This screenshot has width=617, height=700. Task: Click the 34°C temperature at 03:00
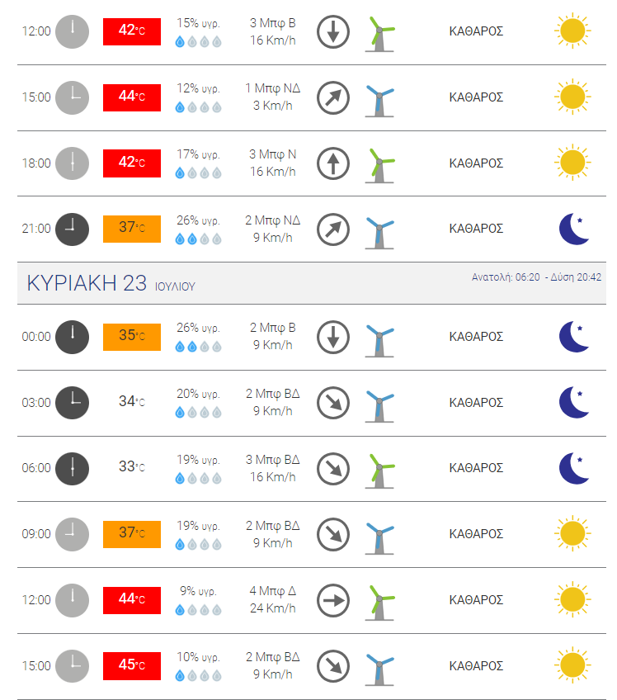click(132, 401)
